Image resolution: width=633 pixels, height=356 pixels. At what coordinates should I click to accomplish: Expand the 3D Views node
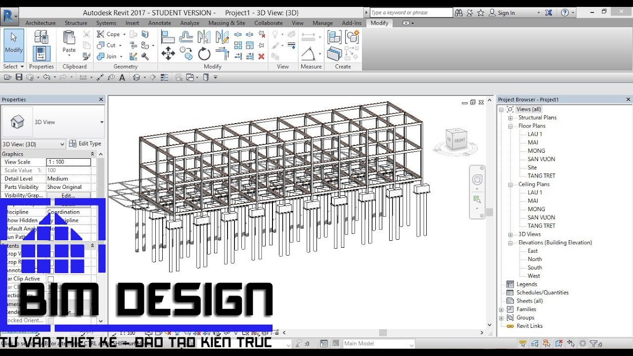point(510,234)
